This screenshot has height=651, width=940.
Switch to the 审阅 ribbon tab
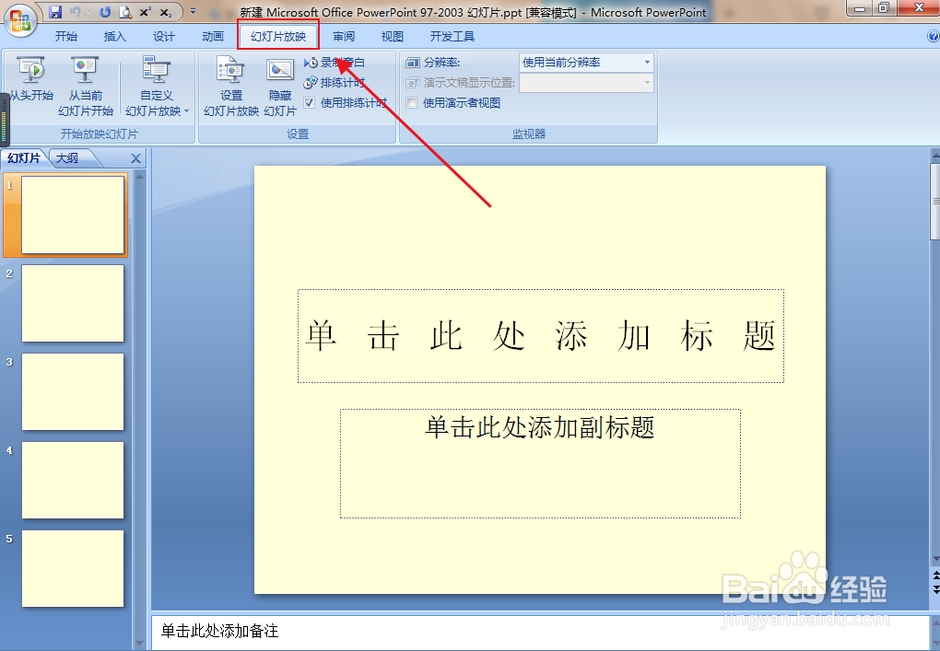(344, 37)
